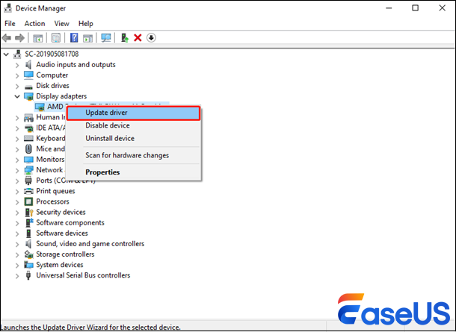
Task: Click the Back arrow toolbar icon
Action: coord(7,38)
